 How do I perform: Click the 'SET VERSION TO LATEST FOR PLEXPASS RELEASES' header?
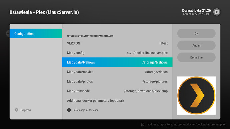click(90, 36)
